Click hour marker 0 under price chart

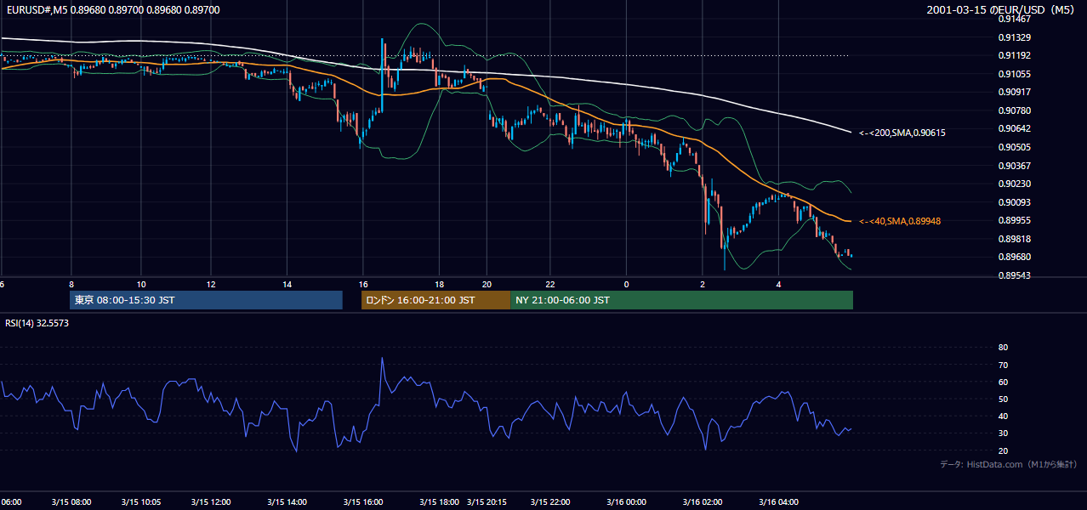627,284
